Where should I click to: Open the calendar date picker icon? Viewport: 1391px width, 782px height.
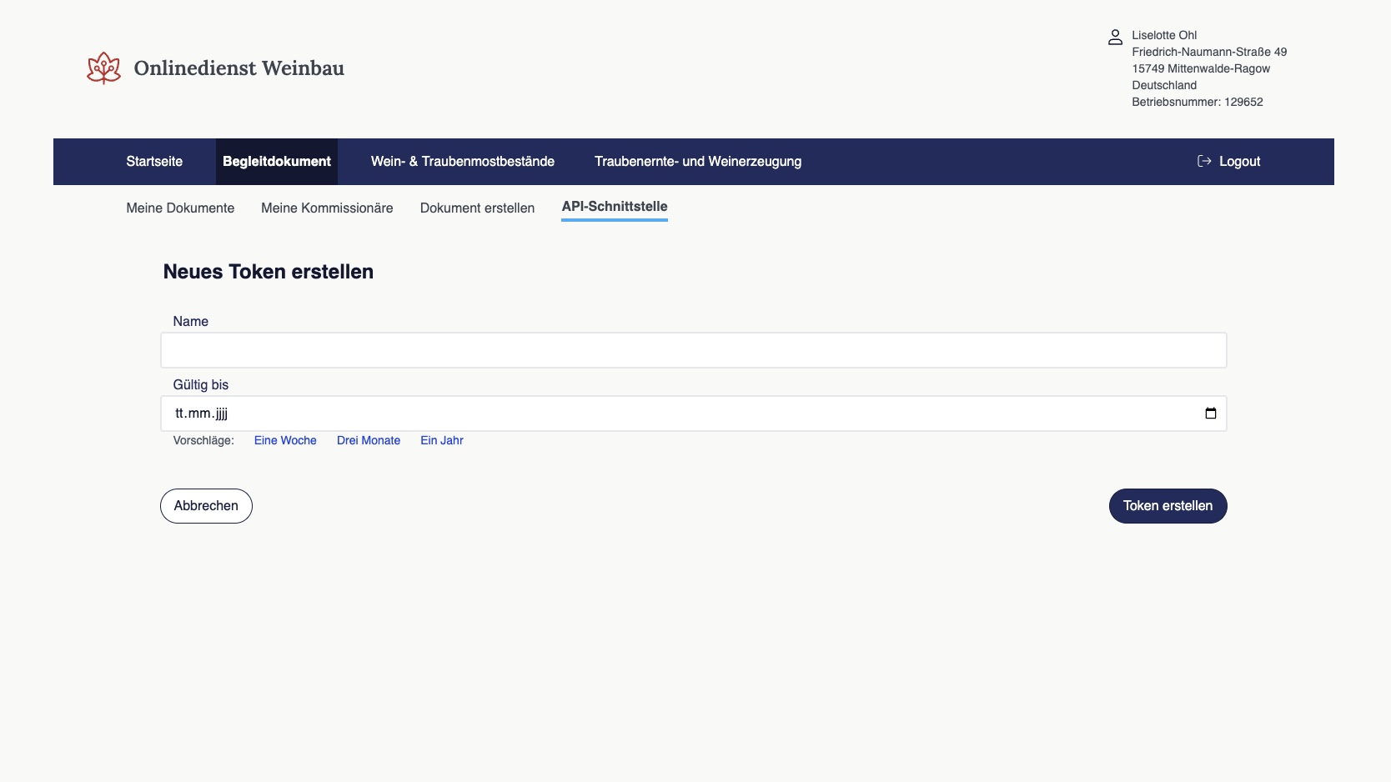click(x=1211, y=413)
